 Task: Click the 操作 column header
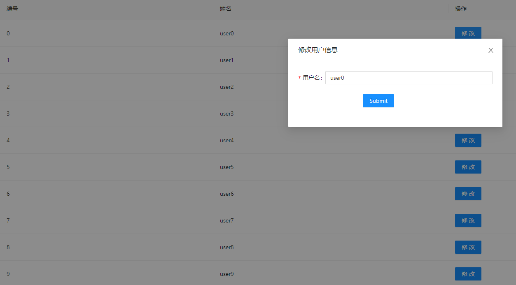[x=460, y=9]
